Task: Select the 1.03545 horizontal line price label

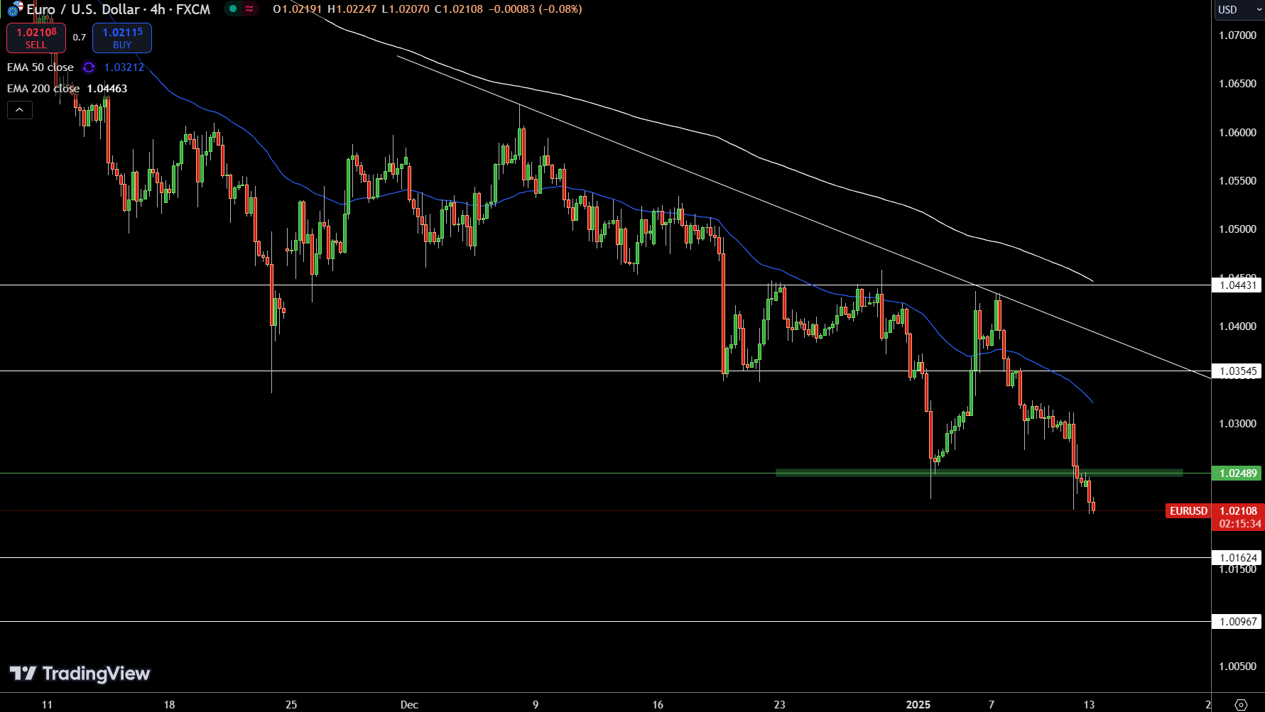Action: [1237, 371]
